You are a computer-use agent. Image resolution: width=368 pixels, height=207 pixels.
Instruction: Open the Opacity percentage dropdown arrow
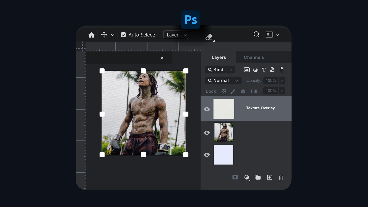(282, 81)
